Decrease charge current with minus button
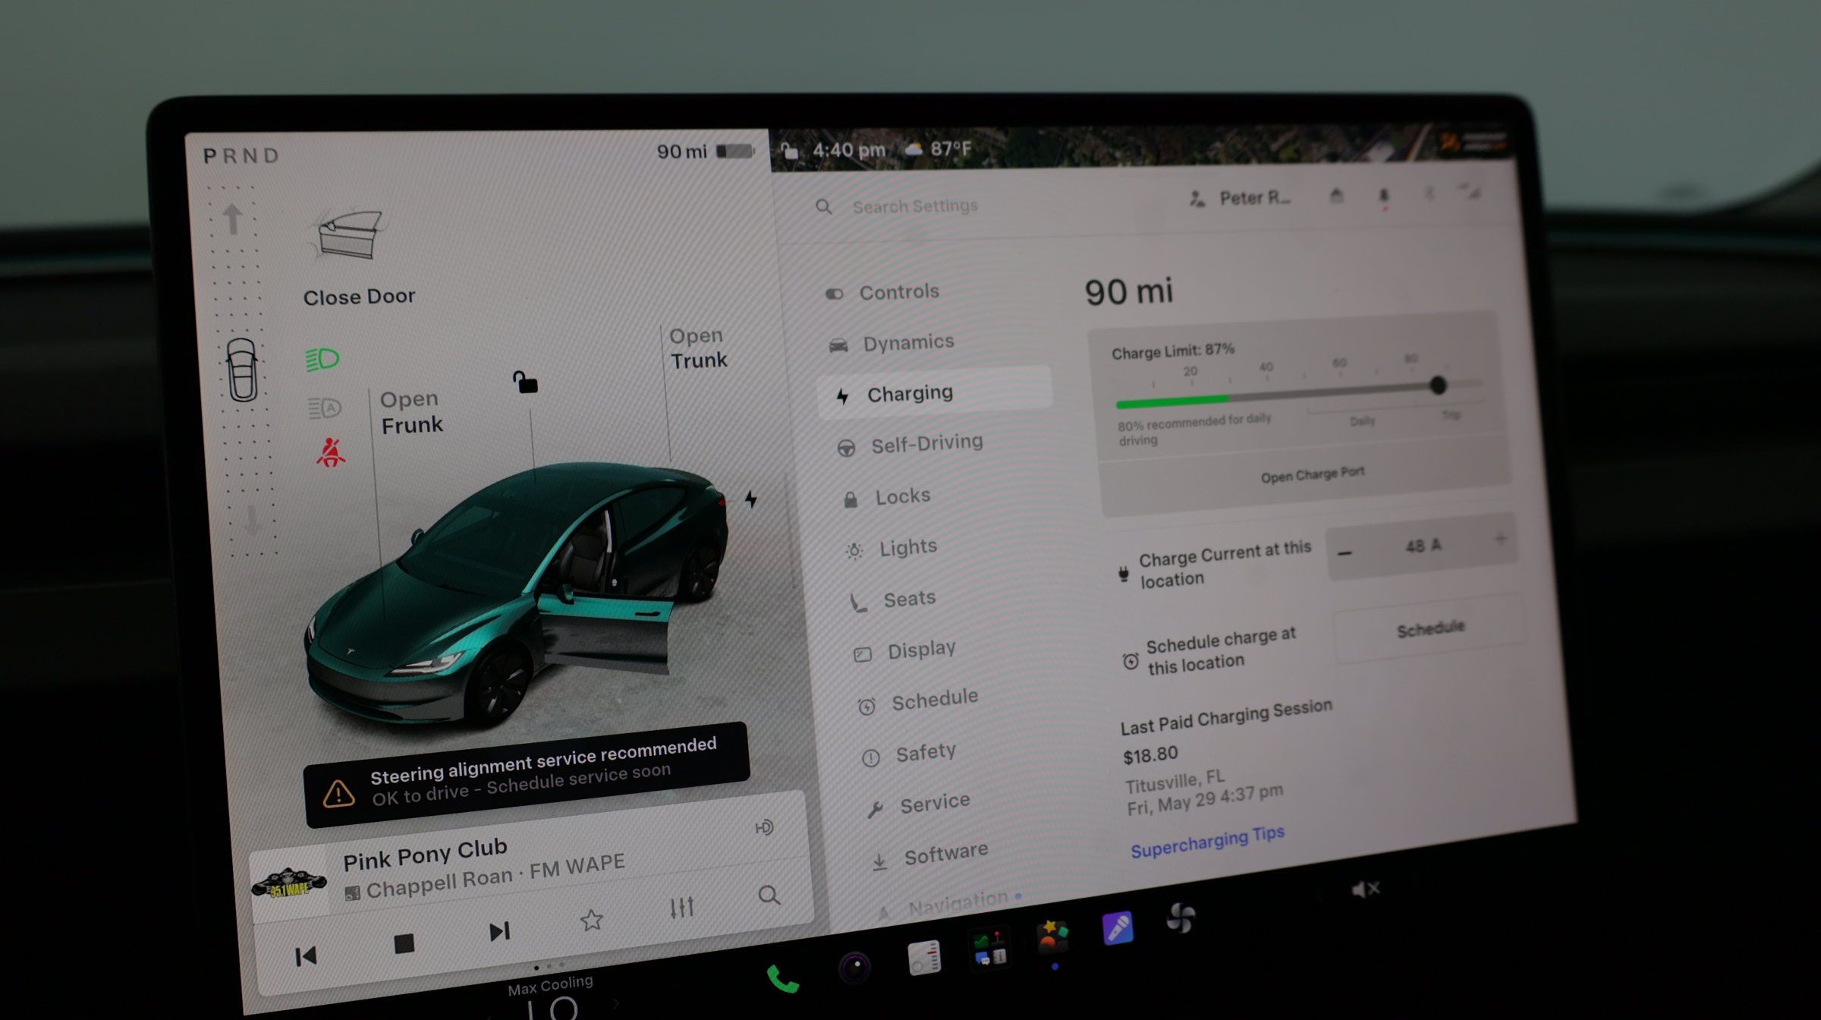 click(x=1345, y=553)
